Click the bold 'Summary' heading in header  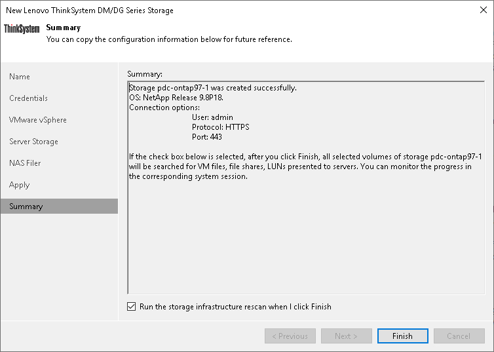point(64,28)
